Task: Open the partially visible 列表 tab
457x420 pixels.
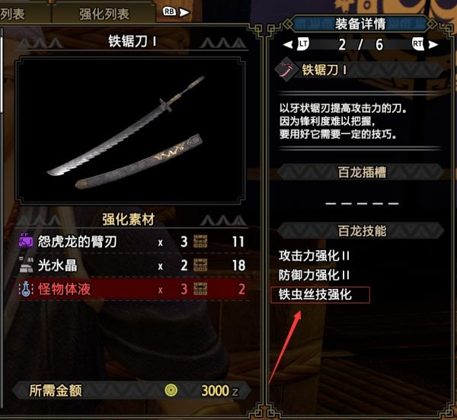Action: (12, 13)
